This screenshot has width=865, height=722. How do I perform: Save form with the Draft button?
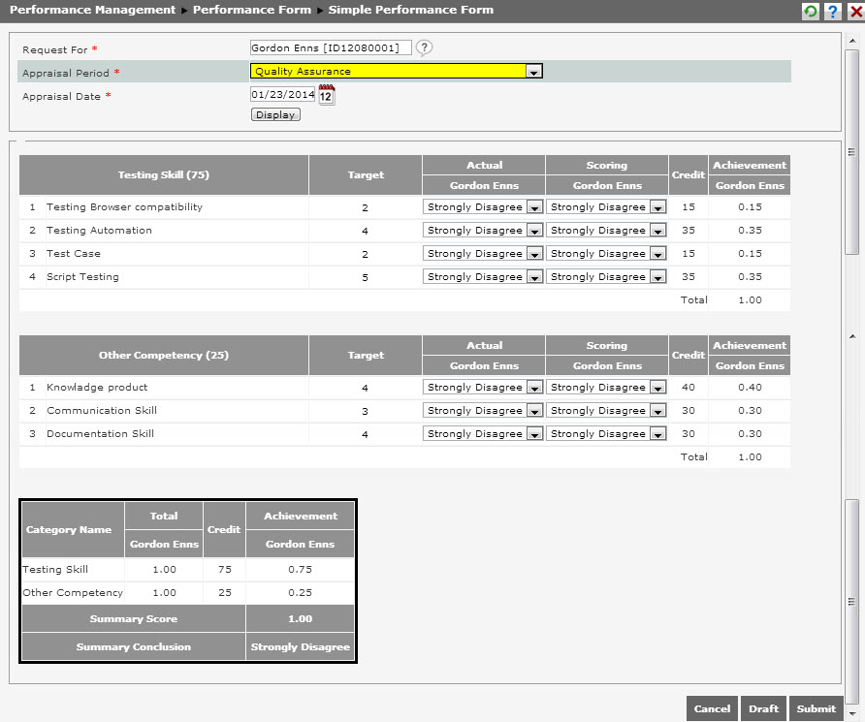(763, 708)
